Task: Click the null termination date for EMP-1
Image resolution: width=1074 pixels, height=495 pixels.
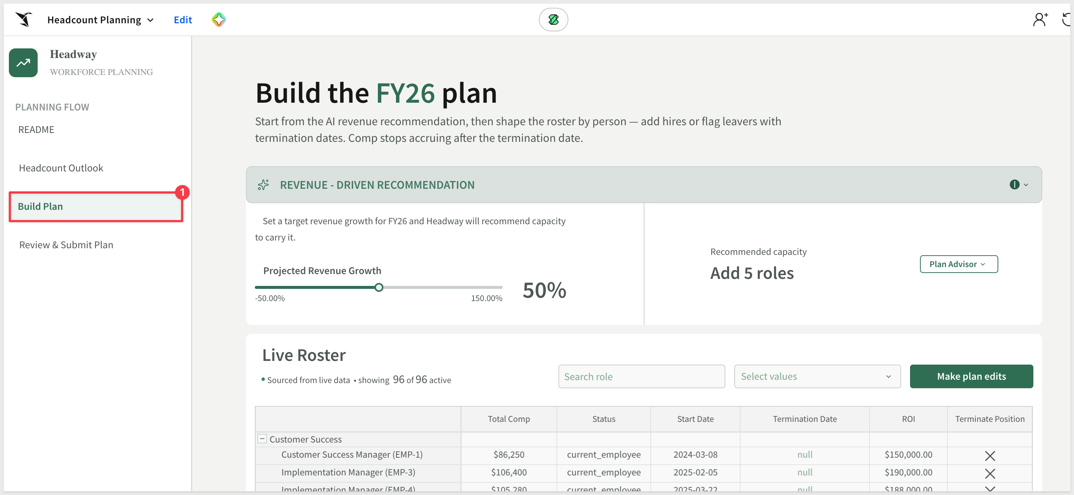Action: [805, 455]
